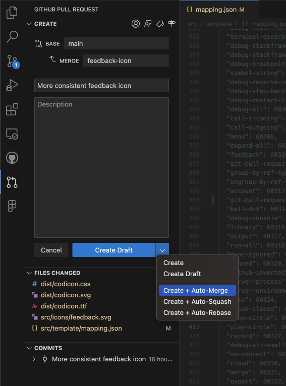The height and width of the screenshot is (386, 286).
Task: Click the commit icon next to commit message
Action: pos(45,359)
